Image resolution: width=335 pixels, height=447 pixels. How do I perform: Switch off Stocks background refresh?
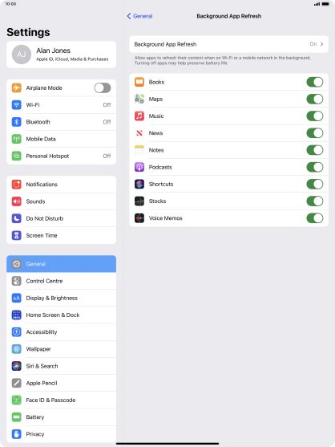[x=315, y=201]
